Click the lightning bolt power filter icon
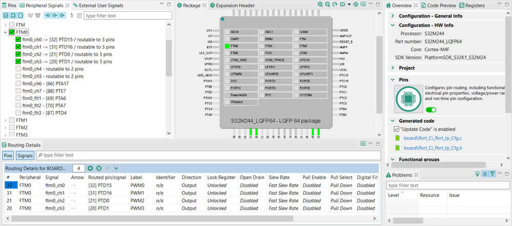512x226 pixels. pyautogui.click(x=72, y=16)
